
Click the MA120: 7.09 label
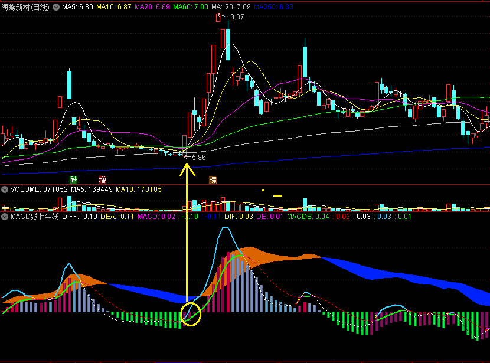[231, 7]
